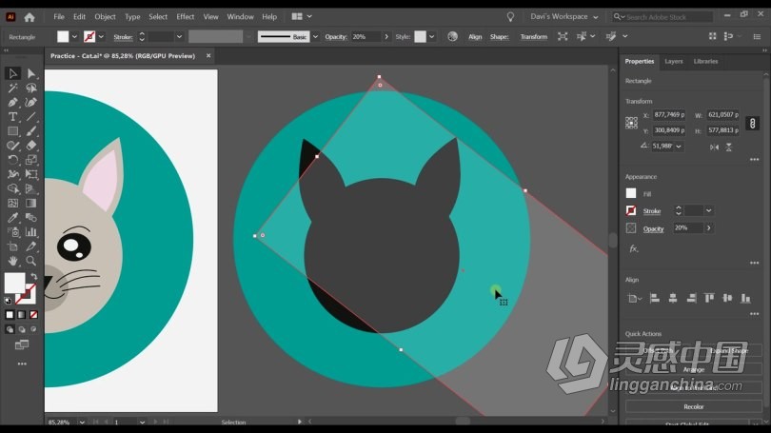
Task: Select the Type tool
Action: (x=12, y=116)
